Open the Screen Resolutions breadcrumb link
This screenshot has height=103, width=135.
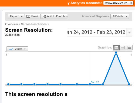[34, 24]
